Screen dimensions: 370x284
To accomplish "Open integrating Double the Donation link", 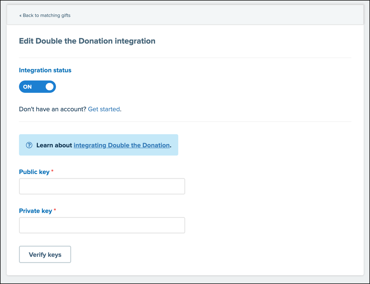I will [122, 145].
